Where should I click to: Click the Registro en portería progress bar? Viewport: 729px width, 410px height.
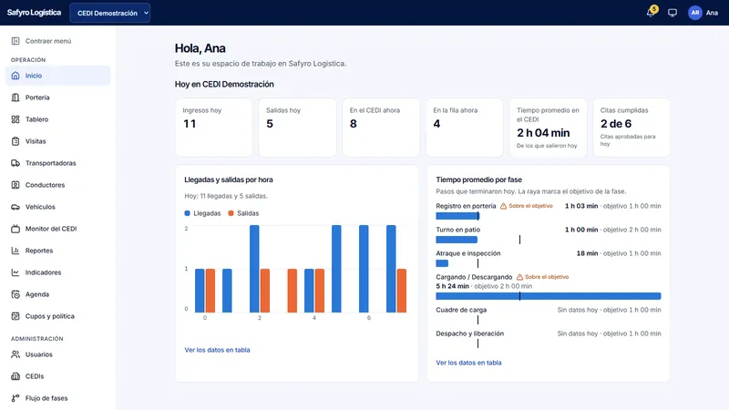[457, 216]
